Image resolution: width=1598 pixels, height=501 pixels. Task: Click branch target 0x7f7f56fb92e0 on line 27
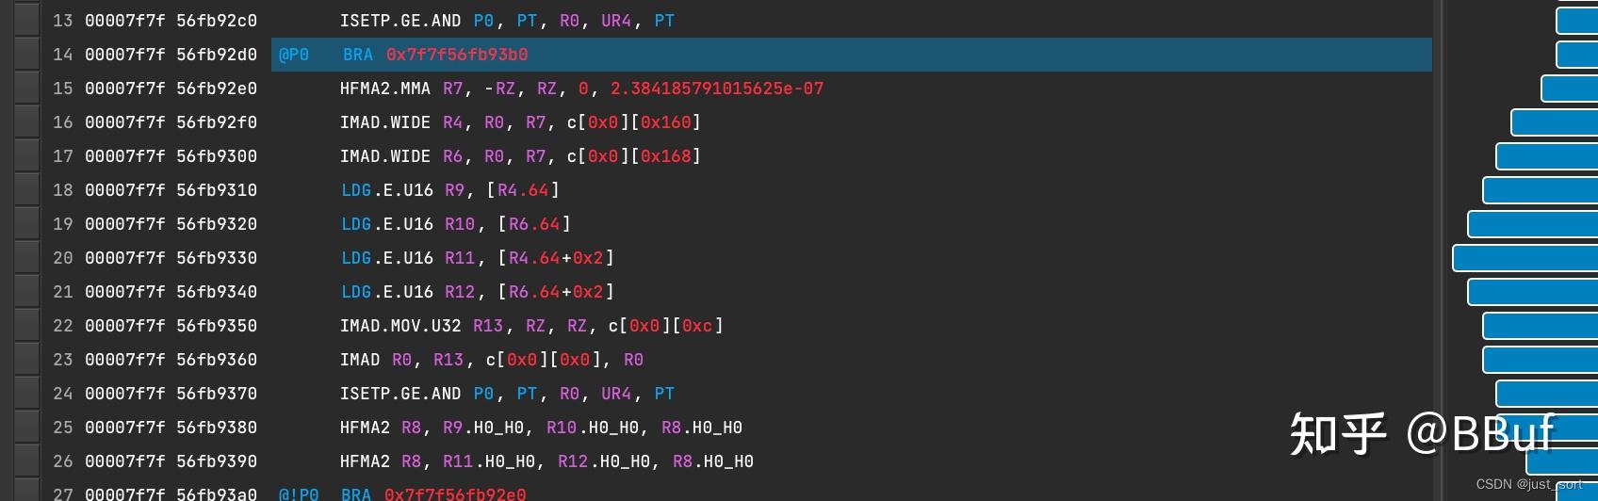tap(455, 494)
